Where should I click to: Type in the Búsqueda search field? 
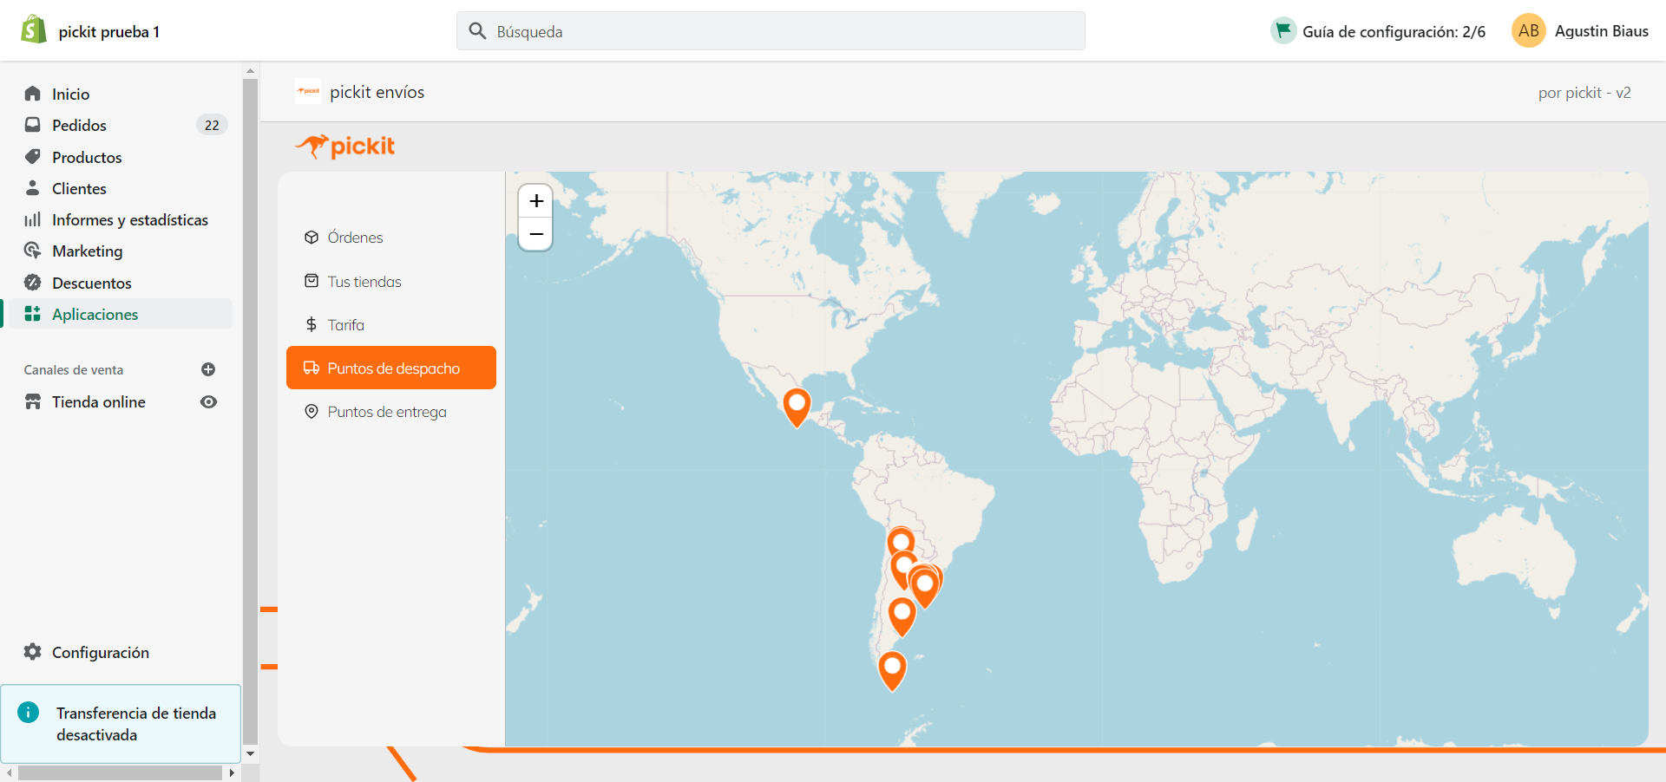[771, 31]
